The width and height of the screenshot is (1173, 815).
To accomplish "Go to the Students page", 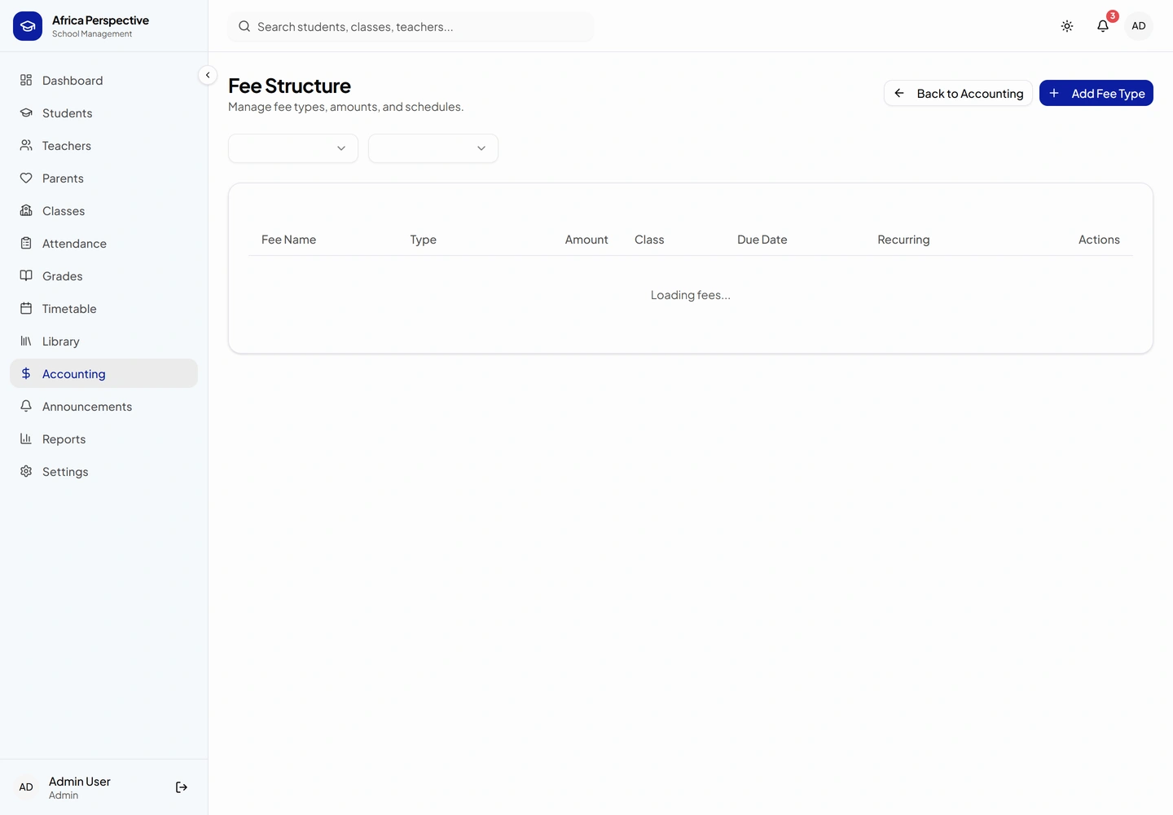I will coord(103,112).
